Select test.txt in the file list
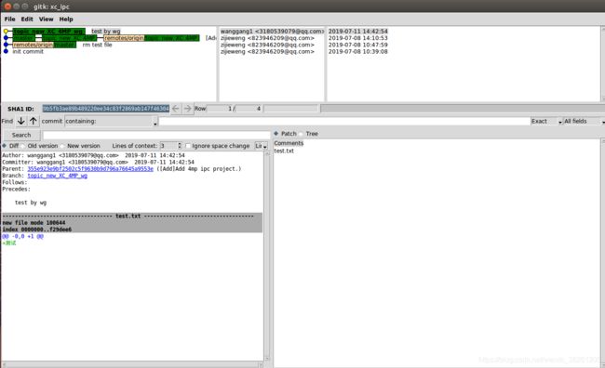The image size is (605, 368). pos(284,151)
